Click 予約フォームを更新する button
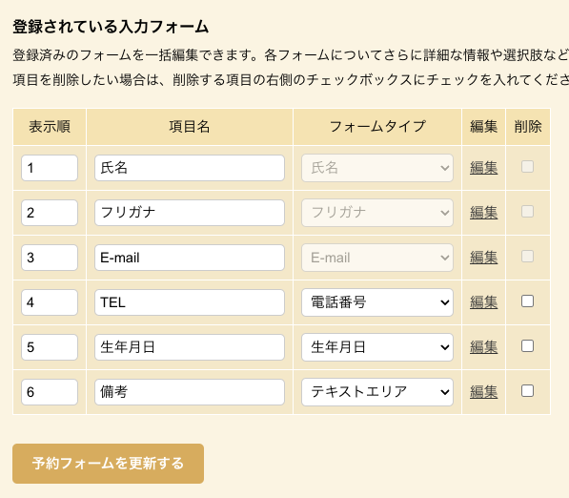The height and width of the screenshot is (498, 569). (x=108, y=464)
